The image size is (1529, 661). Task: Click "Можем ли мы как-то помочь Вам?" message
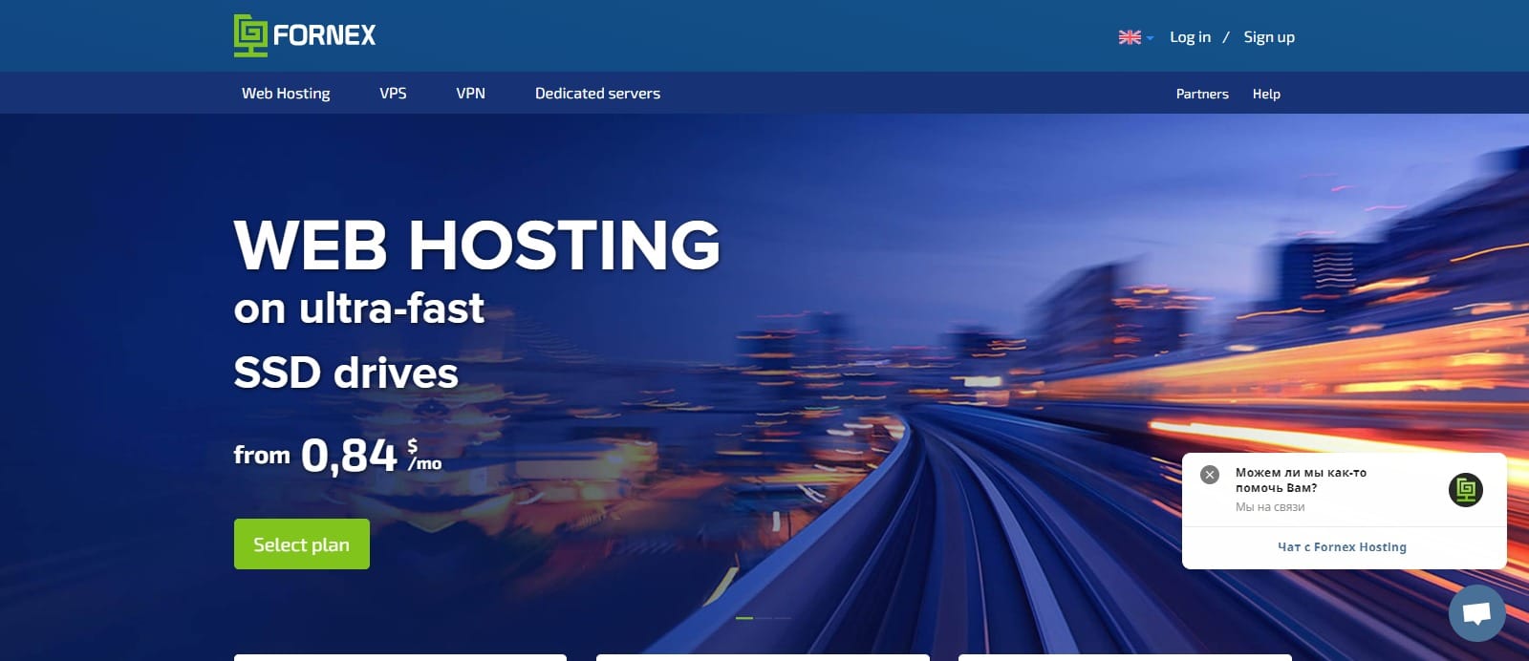[x=1301, y=480]
